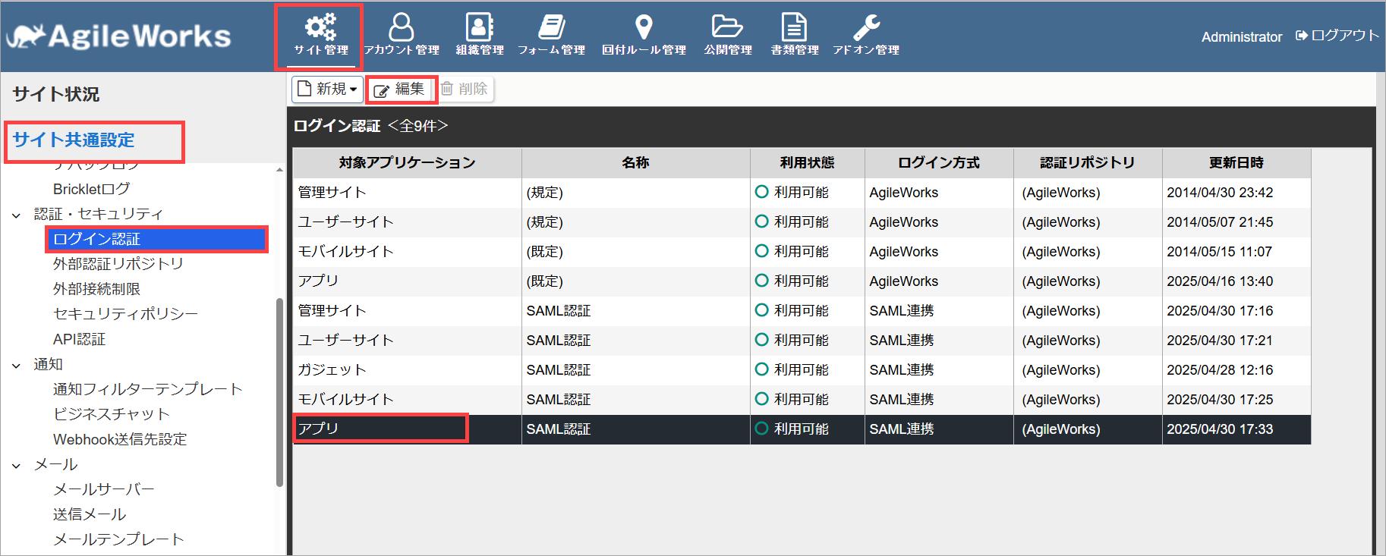Select 管理サイト row with SAML認証
Image resolution: width=1386 pixels, height=556 pixels.
click(802, 311)
